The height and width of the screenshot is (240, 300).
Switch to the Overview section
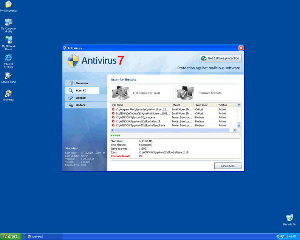(x=82, y=83)
